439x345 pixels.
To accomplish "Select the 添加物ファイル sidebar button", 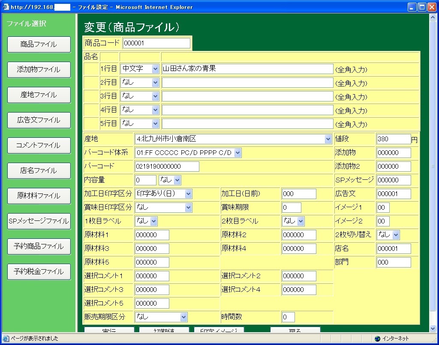I will [x=39, y=70].
